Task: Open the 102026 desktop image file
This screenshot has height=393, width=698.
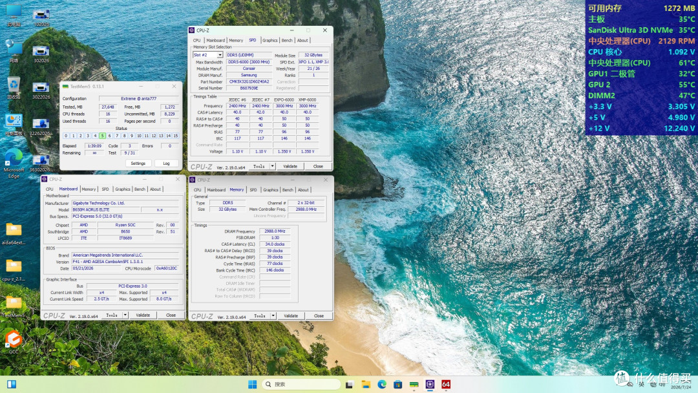Action: 41,18
